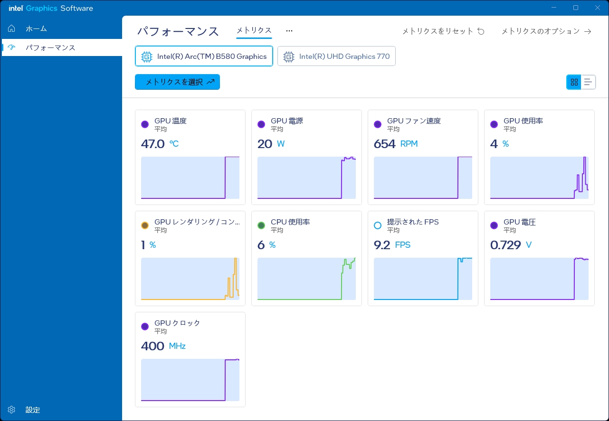The width and height of the screenshot is (609, 421).
Task: Click the reset arrow icon beside メトリクスをリセット
Action: click(481, 31)
